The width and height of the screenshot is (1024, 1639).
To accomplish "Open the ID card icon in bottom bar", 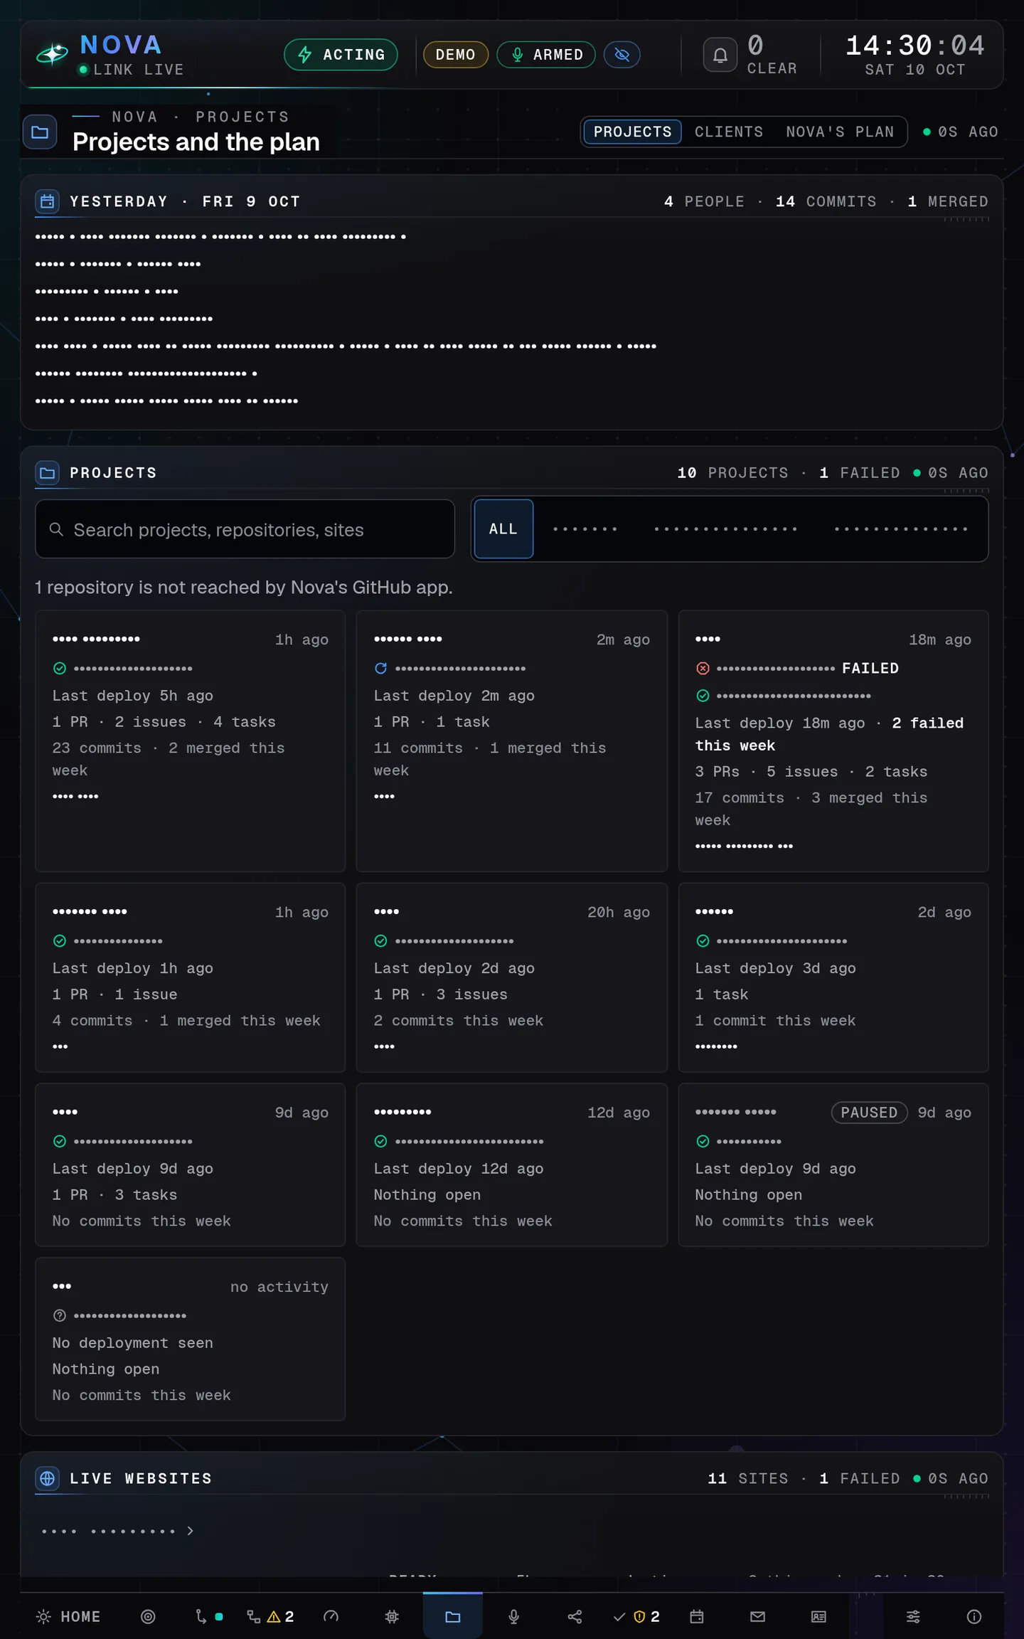I will coord(818,1616).
